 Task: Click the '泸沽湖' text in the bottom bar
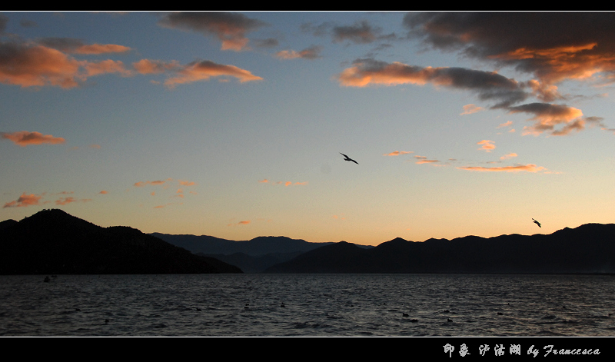499,350
